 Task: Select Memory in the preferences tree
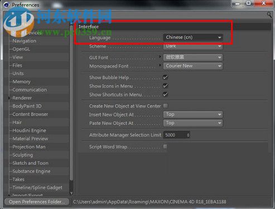(21, 82)
